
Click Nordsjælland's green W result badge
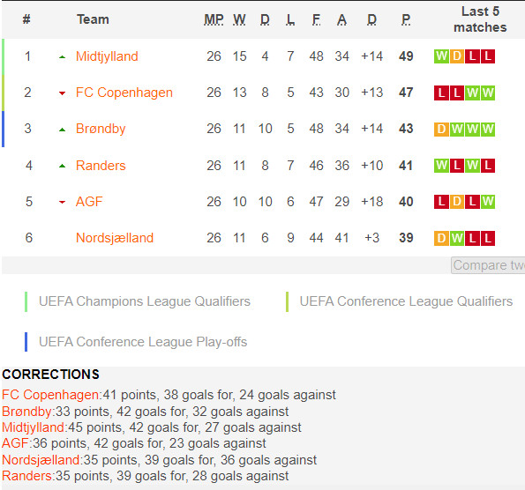[457, 238]
